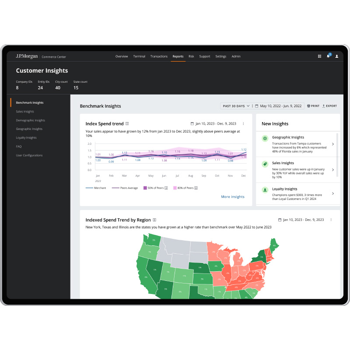Open the user profile icon
This screenshot has height=350, width=350.
point(336,56)
